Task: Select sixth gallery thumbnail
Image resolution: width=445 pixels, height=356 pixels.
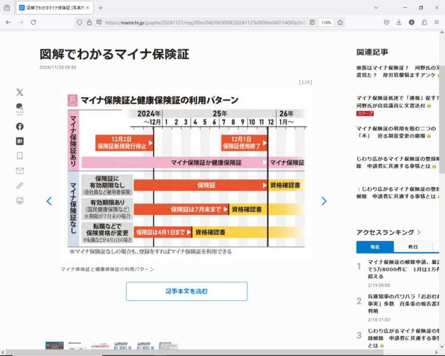Action: 169,345
